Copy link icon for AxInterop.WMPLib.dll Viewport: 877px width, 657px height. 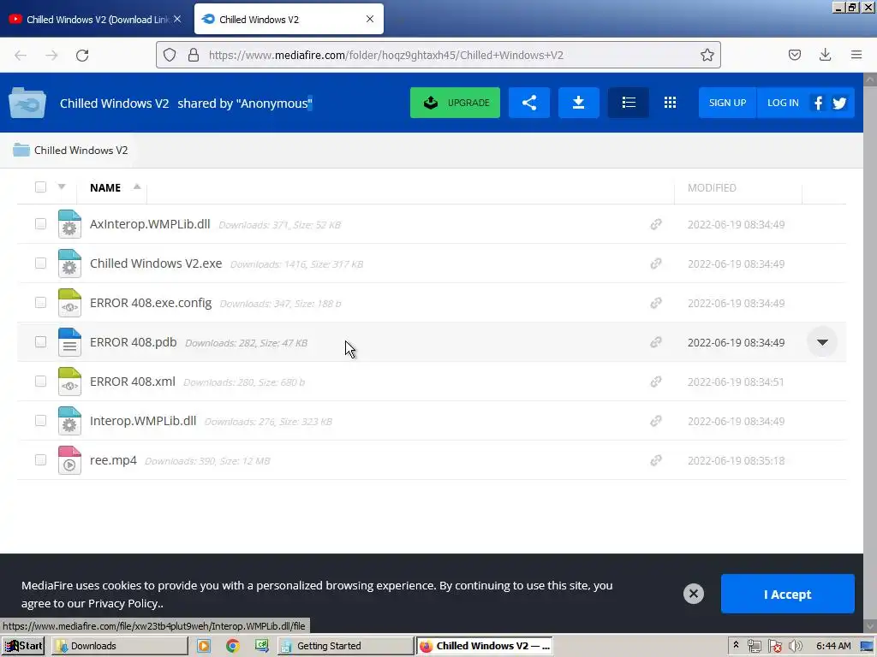656,224
